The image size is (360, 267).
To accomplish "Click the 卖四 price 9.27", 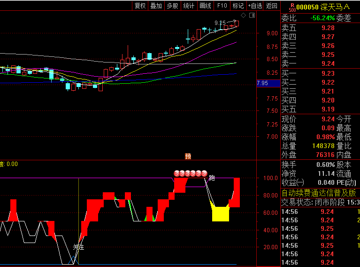I will coord(328,37).
